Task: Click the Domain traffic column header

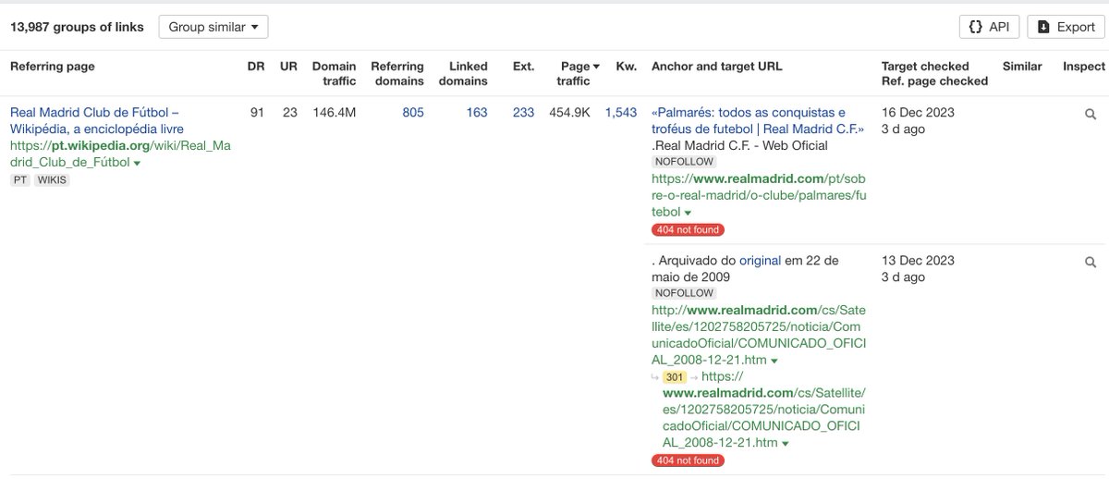Action: point(334,73)
